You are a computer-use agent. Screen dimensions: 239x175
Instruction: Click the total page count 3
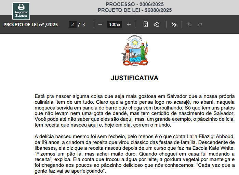83,25
